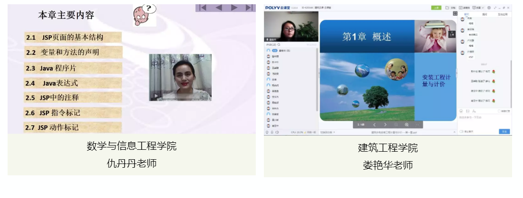This screenshot has width=523, height=198.
Task: Jump to first slide in JSP slideshow
Action: (203, 8)
